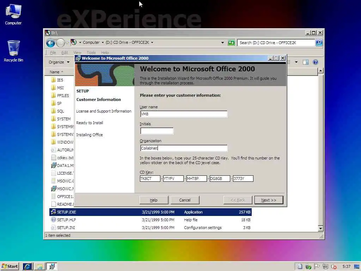Select the SETUP.HLP help file icon
The height and width of the screenshot is (271, 361).
click(53, 219)
